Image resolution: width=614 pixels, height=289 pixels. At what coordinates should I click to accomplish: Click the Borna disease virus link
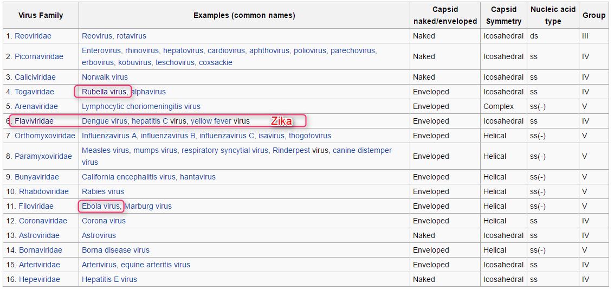(x=115, y=250)
